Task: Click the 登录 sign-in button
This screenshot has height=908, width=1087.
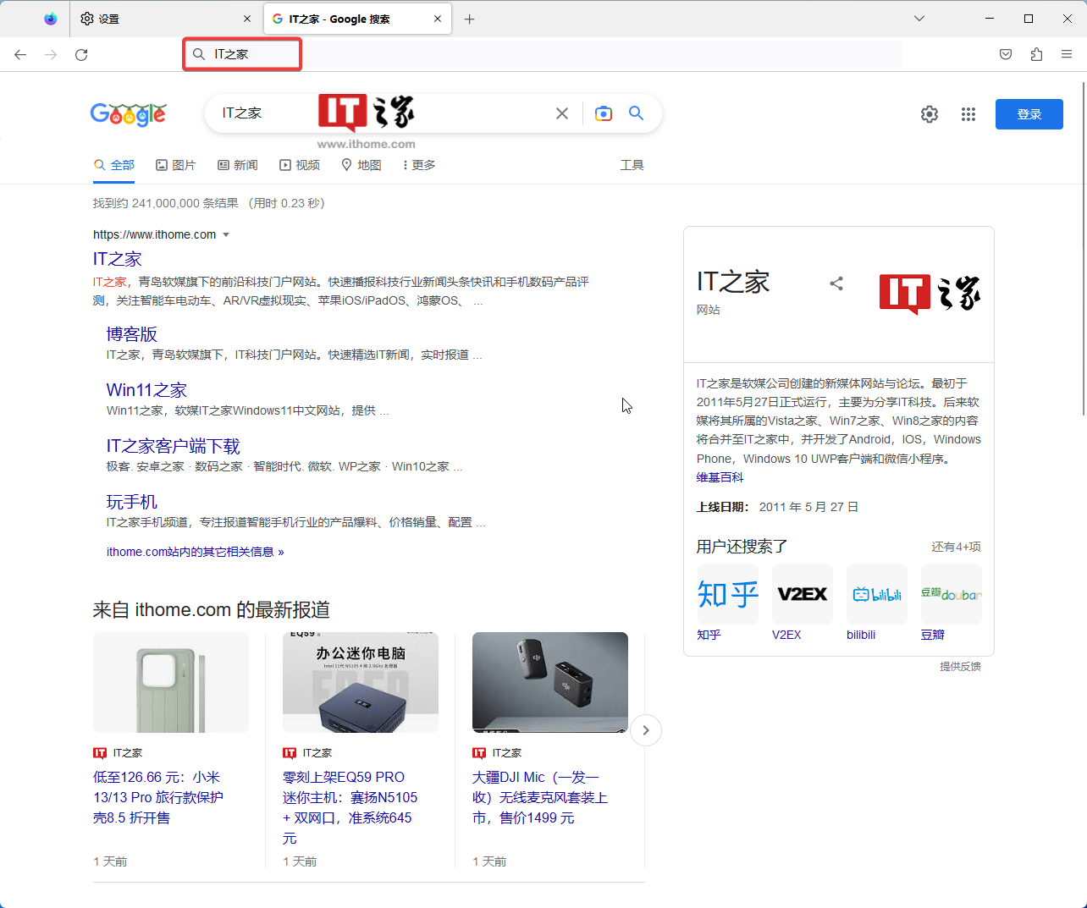Action: [1029, 114]
